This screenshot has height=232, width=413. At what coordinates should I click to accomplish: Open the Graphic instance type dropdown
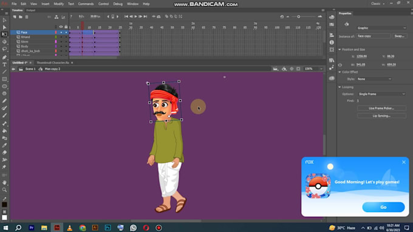pos(381,28)
